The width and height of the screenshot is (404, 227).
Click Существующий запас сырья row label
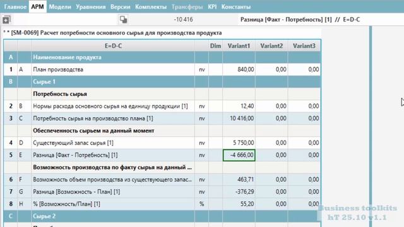click(73, 143)
